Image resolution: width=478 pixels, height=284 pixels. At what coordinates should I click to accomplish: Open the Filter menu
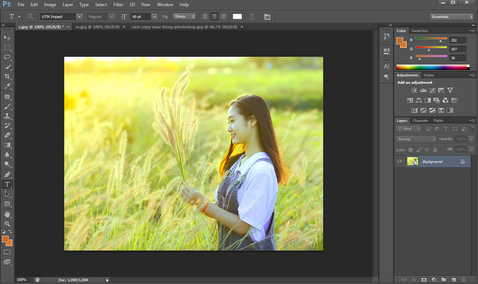(118, 5)
